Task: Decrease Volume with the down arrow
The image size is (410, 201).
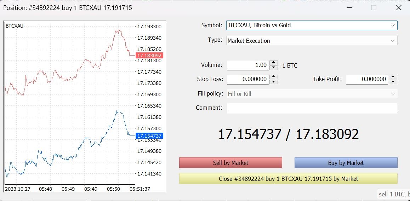Action: [x=273, y=68]
